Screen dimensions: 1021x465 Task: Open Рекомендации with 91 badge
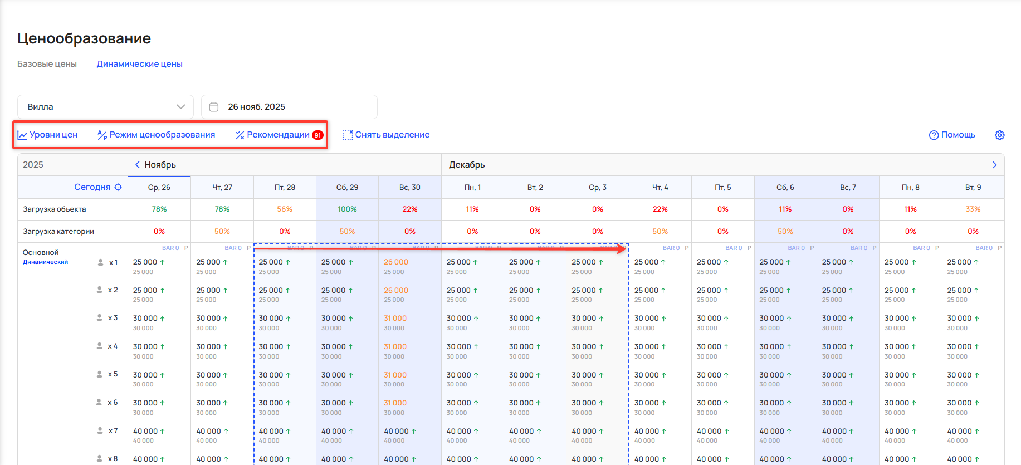pos(278,135)
